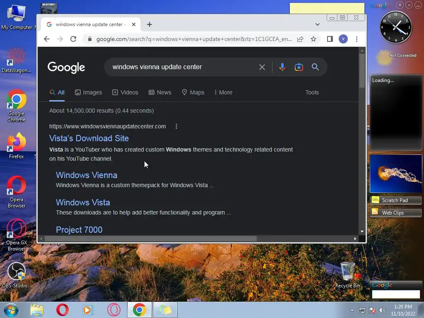
Task: Click the analog clock gadget
Action: tap(395, 27)
